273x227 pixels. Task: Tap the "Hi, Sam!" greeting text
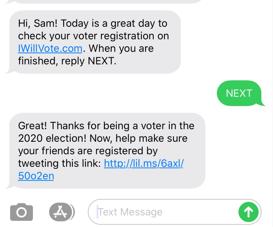[x=37, y=23]
